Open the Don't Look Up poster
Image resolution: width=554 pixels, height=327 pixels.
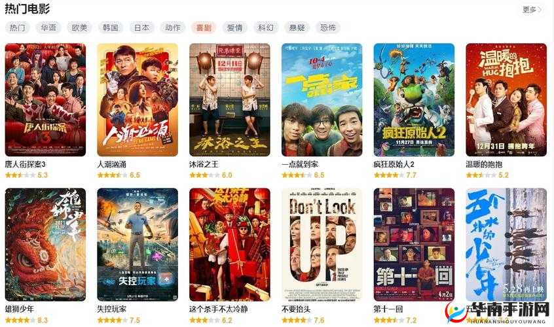(x=322, y=245)
